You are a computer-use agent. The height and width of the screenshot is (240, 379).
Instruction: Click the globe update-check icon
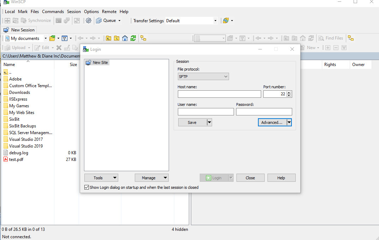coord(226,20)
